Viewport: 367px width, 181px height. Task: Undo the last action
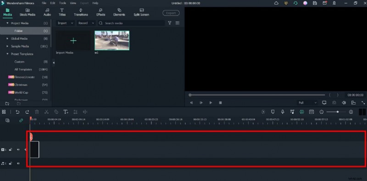pos(17,112)
